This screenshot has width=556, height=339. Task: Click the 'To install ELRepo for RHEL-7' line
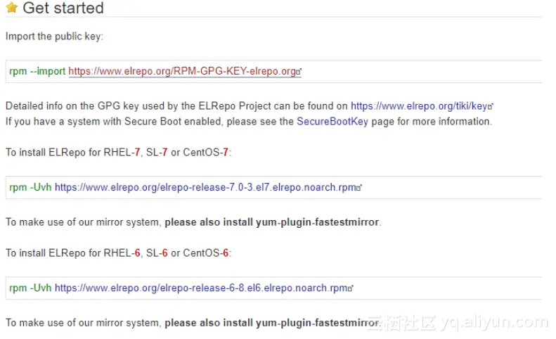pyautogui.click(x=117, y=153)
